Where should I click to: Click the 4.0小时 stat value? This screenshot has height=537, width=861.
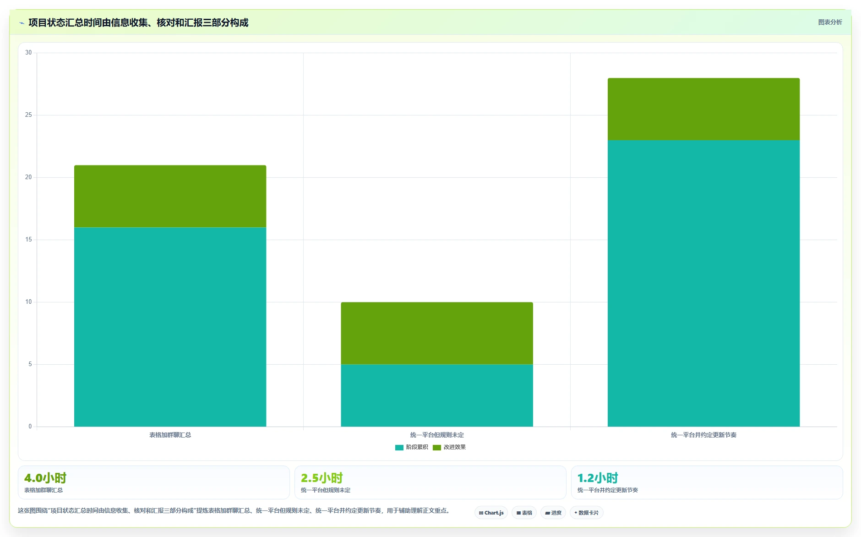(x=45, y=478)
